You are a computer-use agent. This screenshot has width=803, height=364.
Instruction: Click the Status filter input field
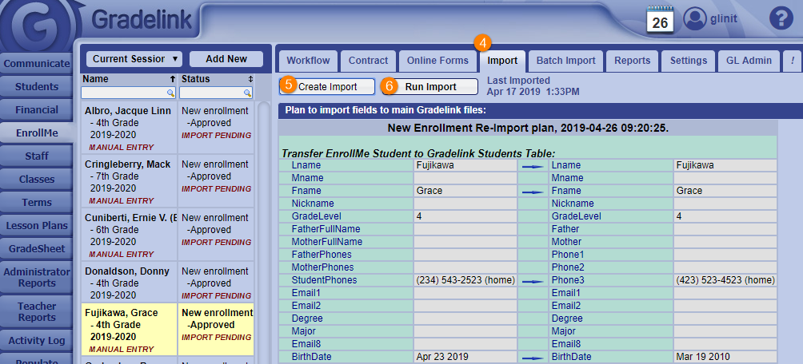(x=216, y=93)
